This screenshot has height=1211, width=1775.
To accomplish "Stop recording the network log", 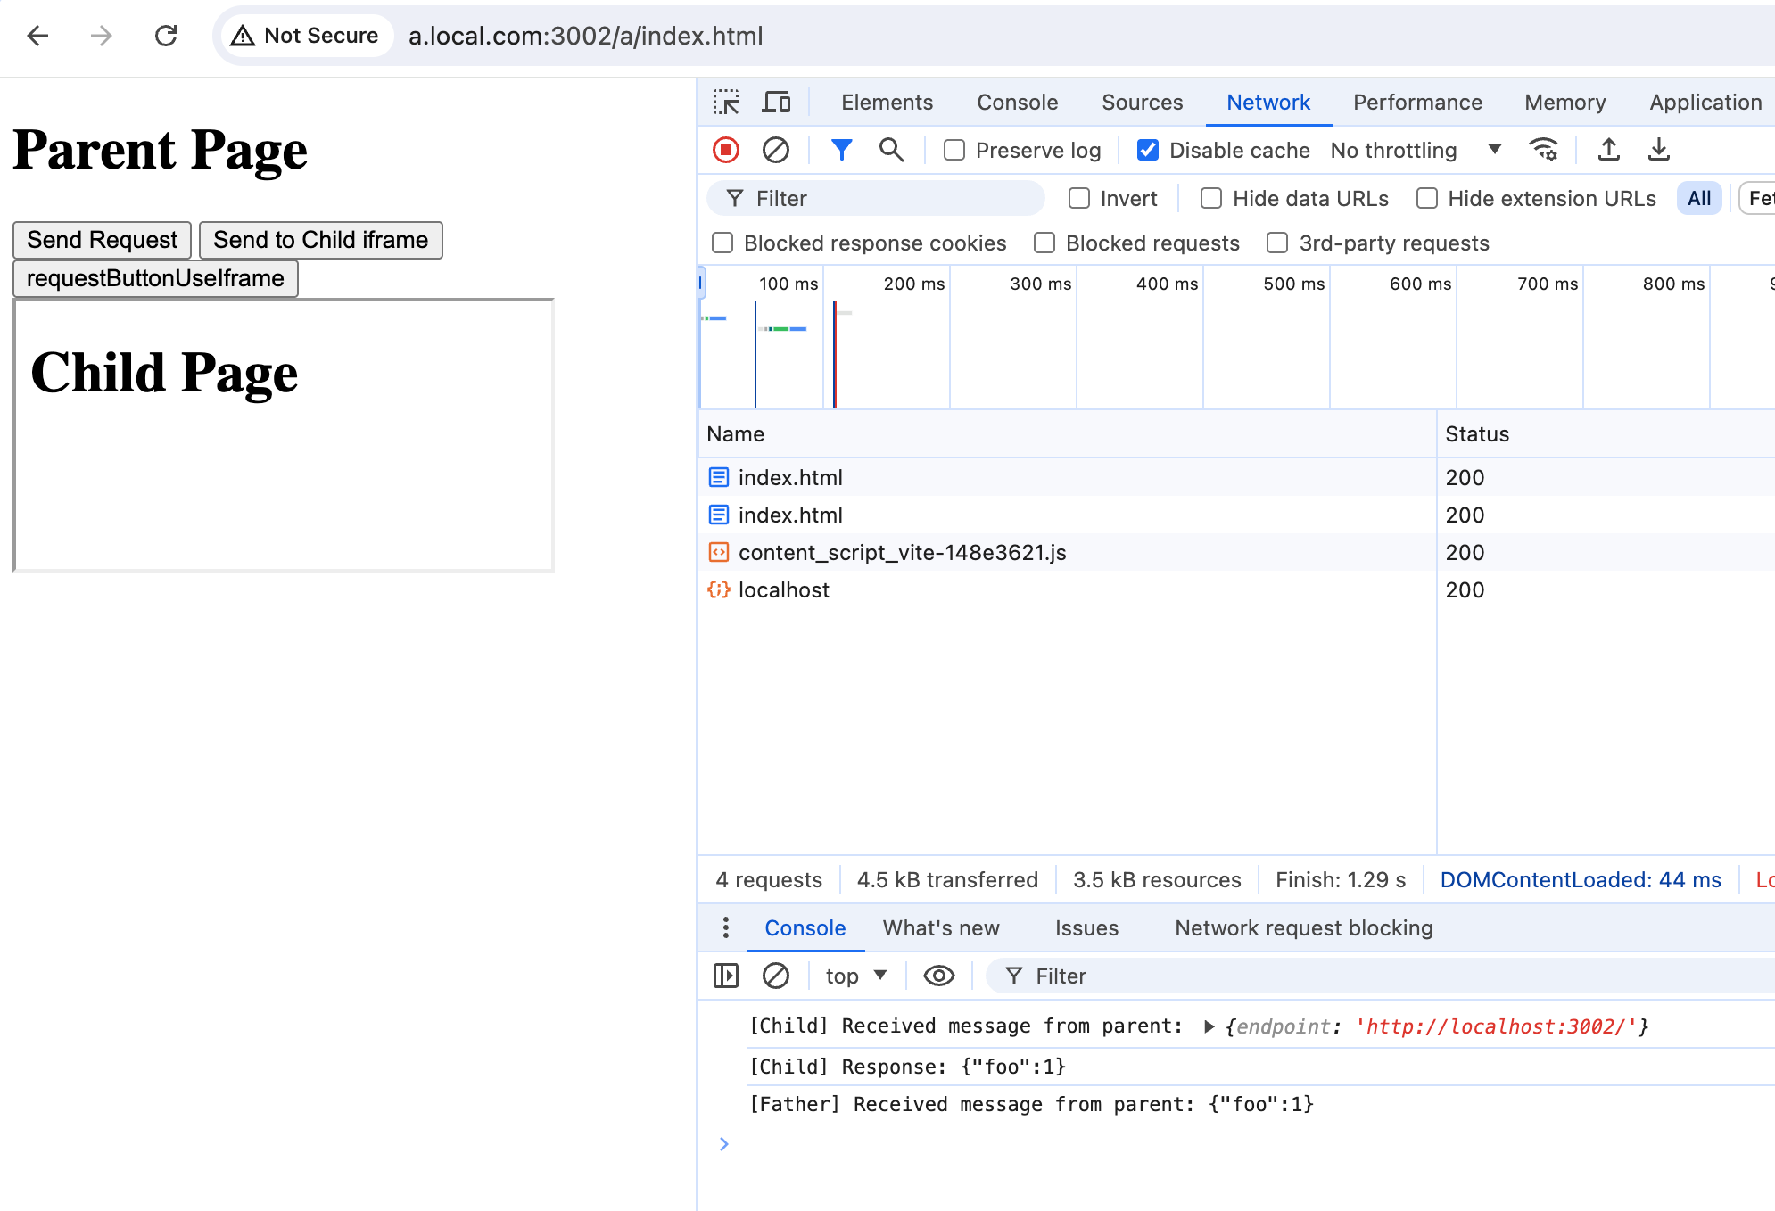I will coord(726,150).
